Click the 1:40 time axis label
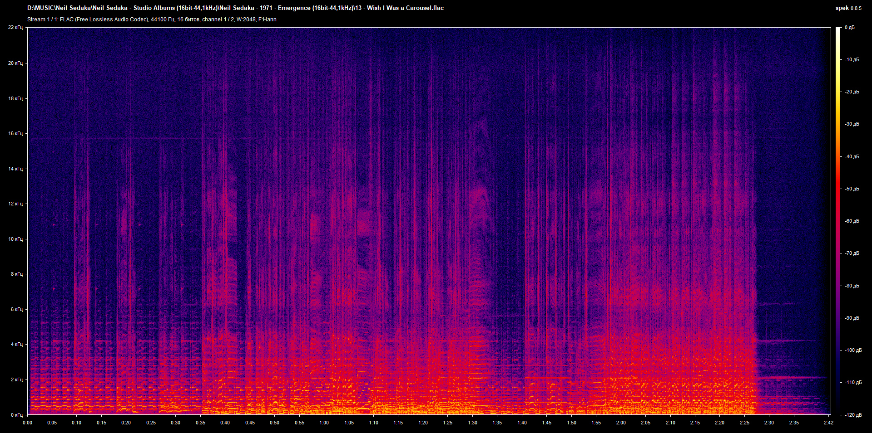This screenshot has height=433, width=872. click(x=522, y=423)
